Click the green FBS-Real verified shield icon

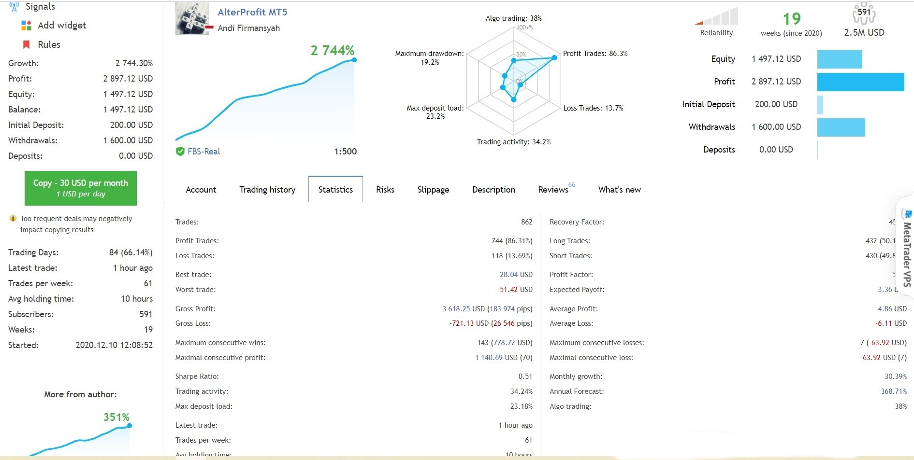point(180,152)
